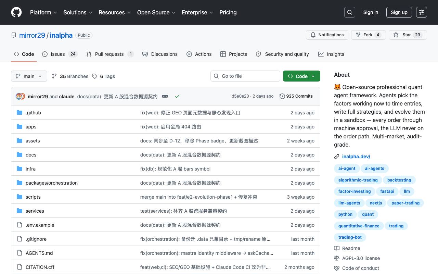Viewport: 438px width, 274px height.
Task: Click the llm-agents topic tag
Action: (x=349, y=203)
